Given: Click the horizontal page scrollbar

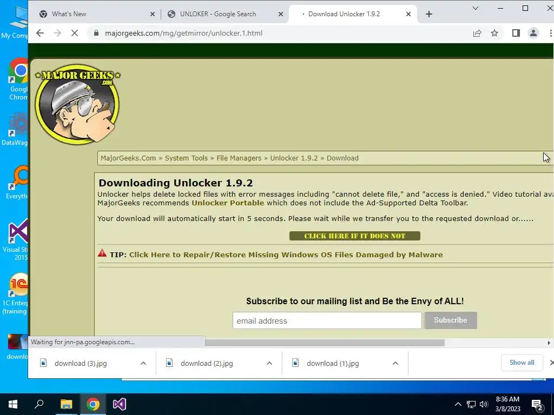Looking at the screenshot, I should pyautogui.click(x=325, y=343).
